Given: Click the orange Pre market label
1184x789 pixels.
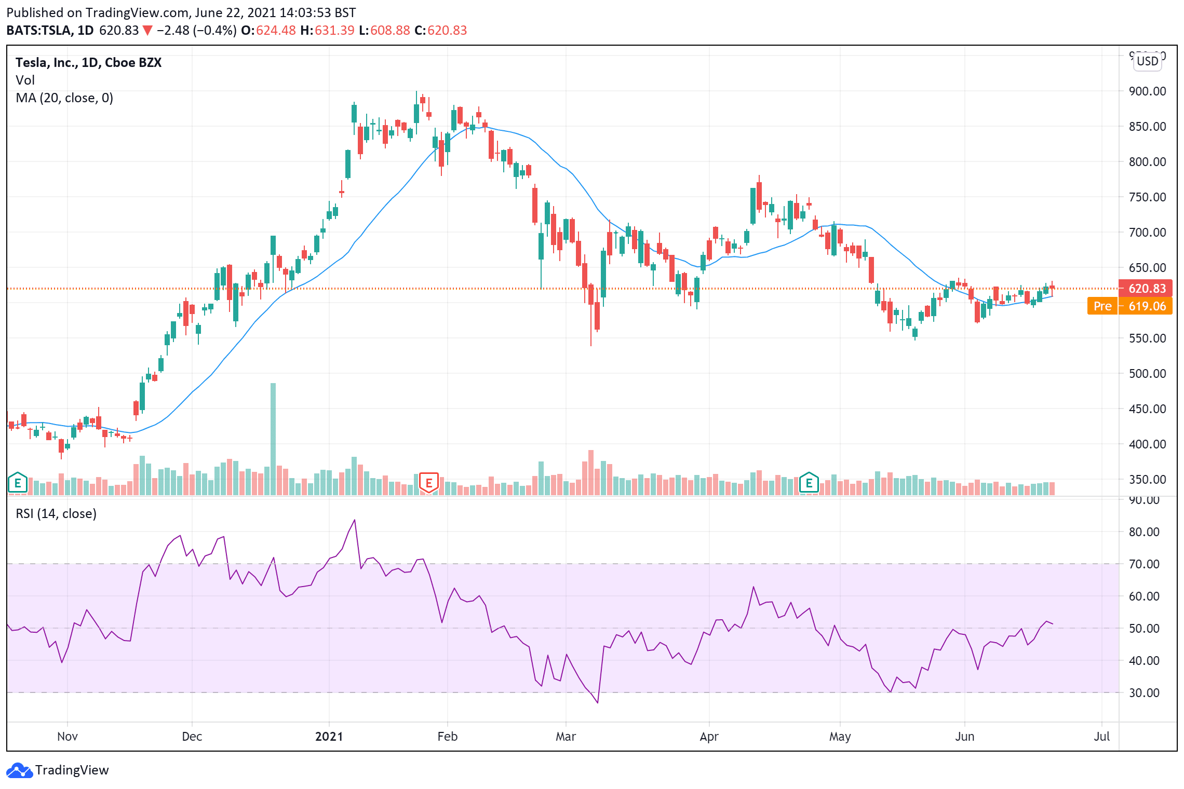Looking at the screenshot, I should pos(1102,306).
